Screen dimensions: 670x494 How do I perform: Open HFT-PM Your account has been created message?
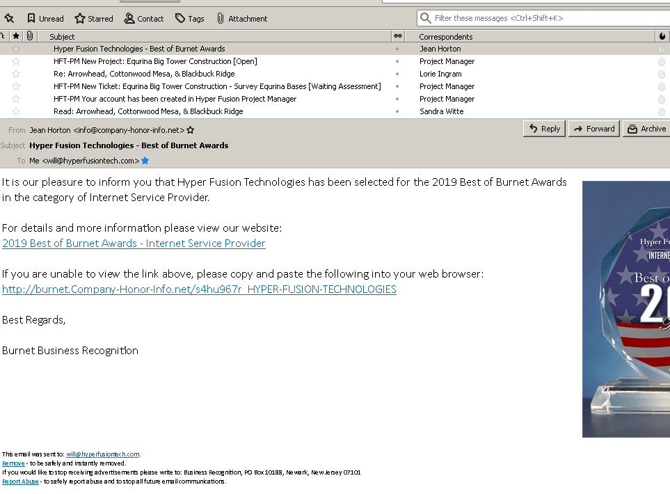175,99
